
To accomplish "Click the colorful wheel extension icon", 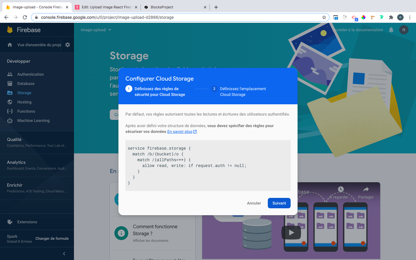I will pos(363,17).
